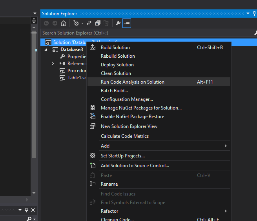Click the Set StartUp Projects gear icon
The image size is (257, 221).
pyautogui.click(x=93, y=156)
